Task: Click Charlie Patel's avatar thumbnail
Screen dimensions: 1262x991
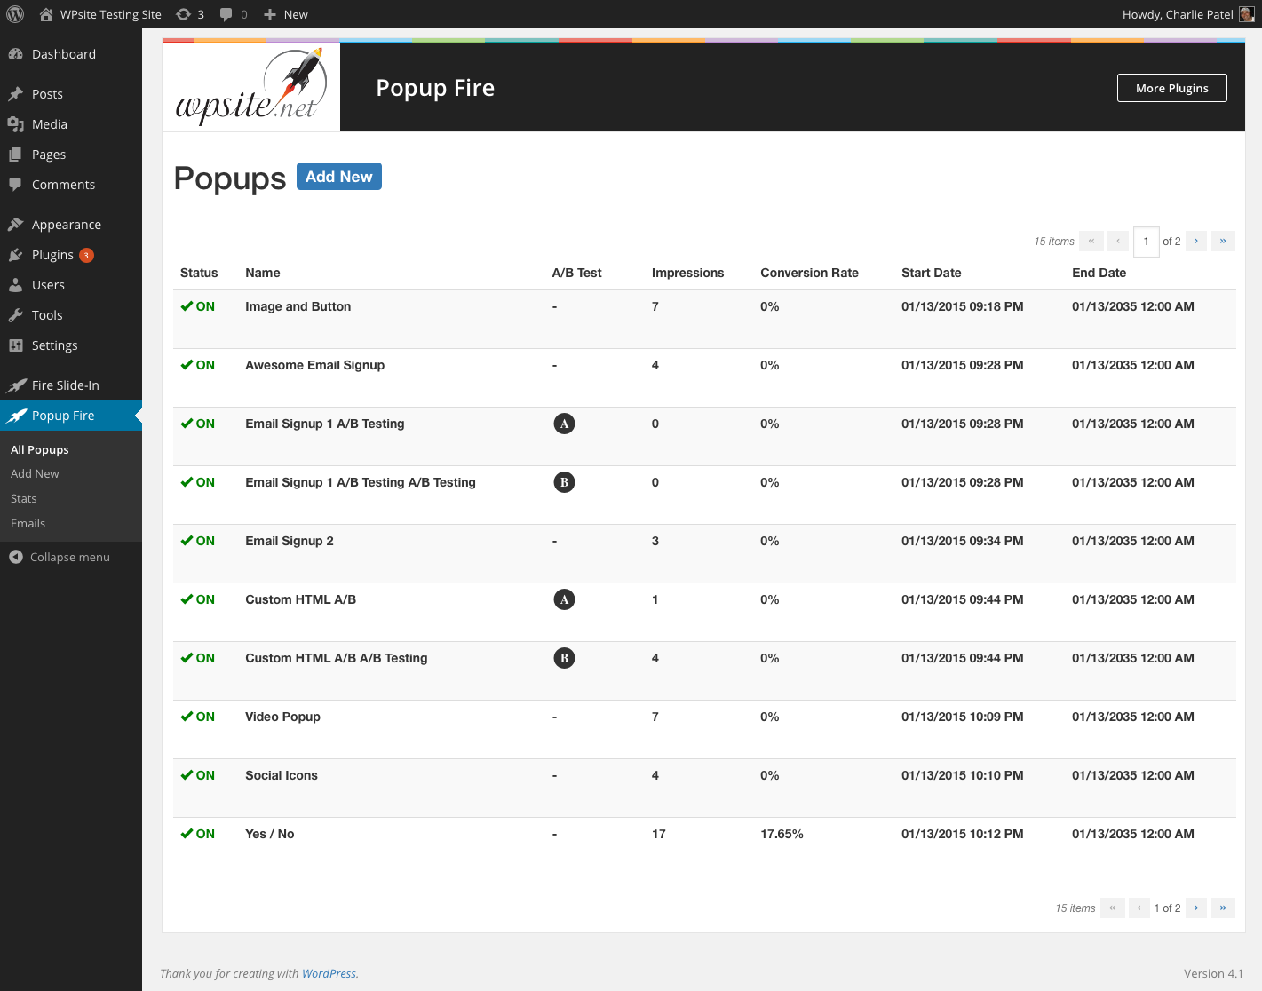Action: coord(1247,14)
